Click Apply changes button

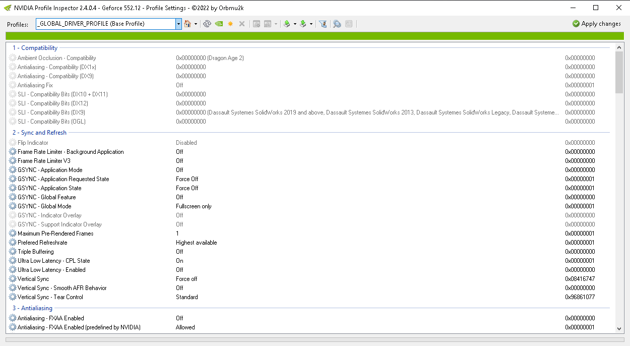597,24
